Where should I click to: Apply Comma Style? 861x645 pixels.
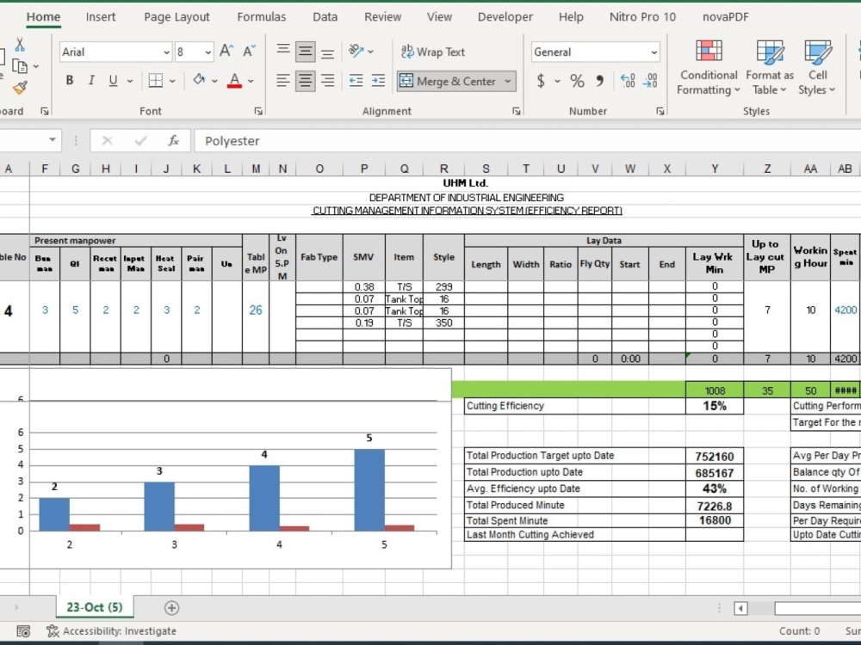600,81
